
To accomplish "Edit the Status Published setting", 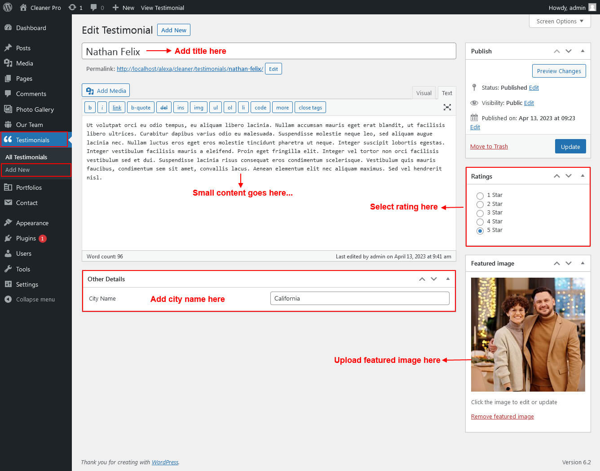I will tap(534, 88).
